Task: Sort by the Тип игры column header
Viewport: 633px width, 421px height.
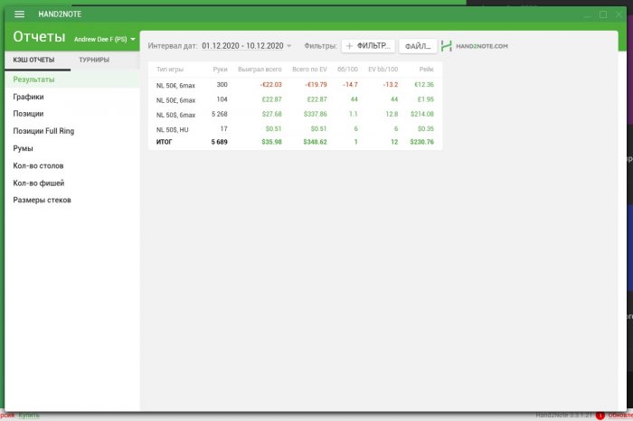Action: pos(170,70)
